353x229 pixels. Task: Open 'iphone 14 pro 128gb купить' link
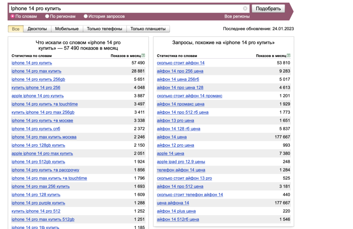point(38,145)
